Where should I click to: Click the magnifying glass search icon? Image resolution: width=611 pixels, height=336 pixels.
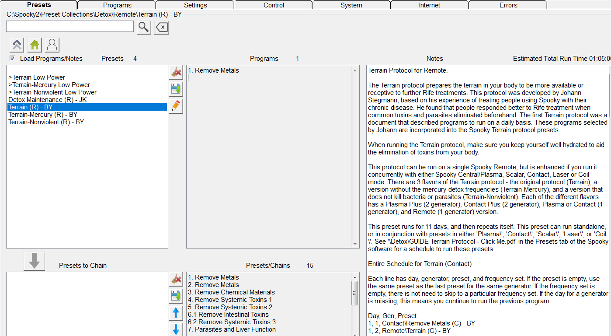[x=144, y=27]
